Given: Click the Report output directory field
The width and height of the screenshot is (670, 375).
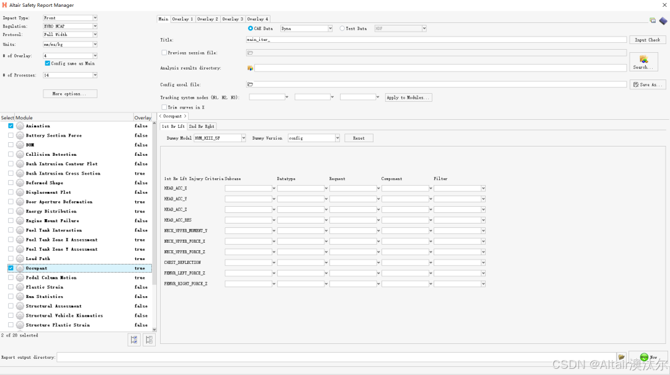Looking at the screenshot, I should coord(336,357).
